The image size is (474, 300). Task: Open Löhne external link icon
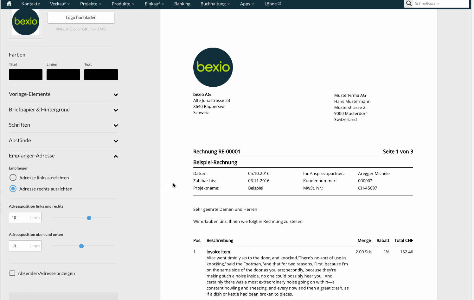pyautogui.click(x=279, y=3)
